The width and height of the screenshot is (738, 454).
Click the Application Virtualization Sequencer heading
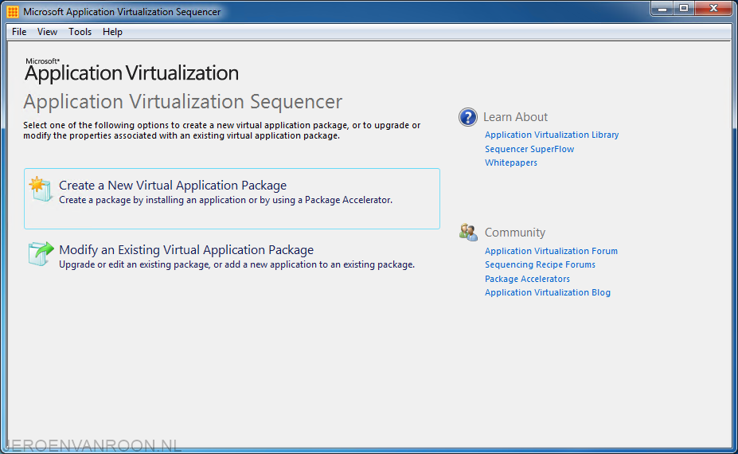coord(182,102)
